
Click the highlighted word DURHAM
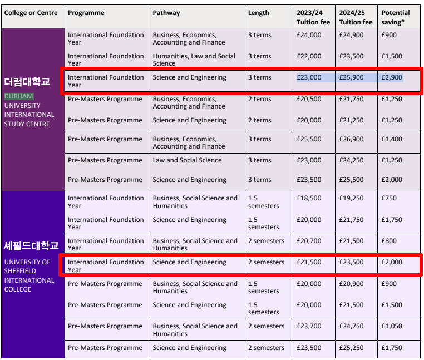pos(19,96)
